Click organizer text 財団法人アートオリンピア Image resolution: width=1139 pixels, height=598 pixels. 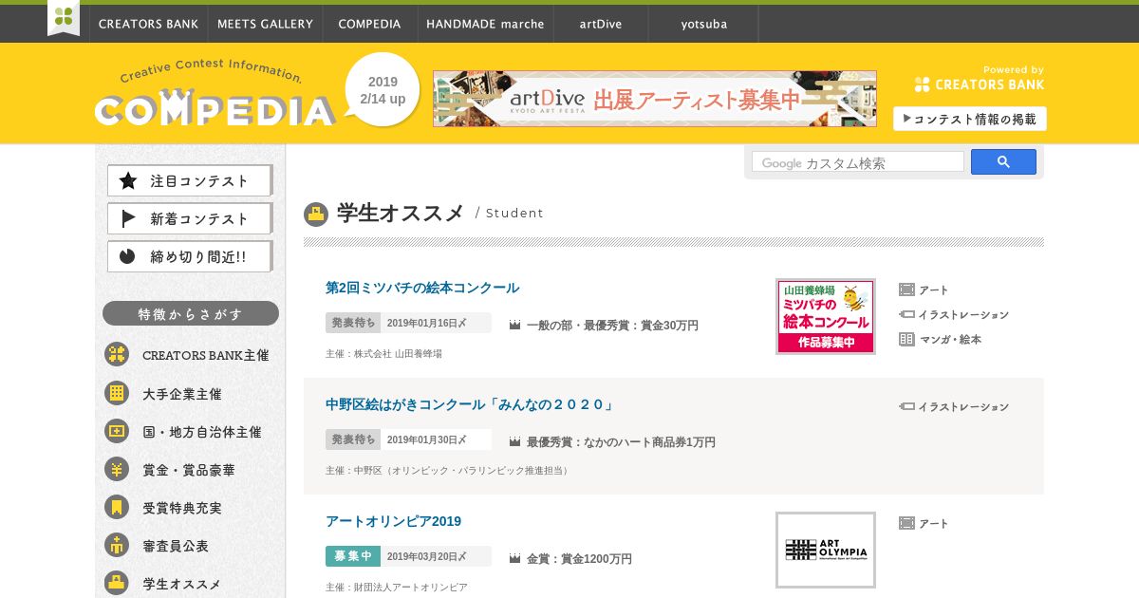410,587
